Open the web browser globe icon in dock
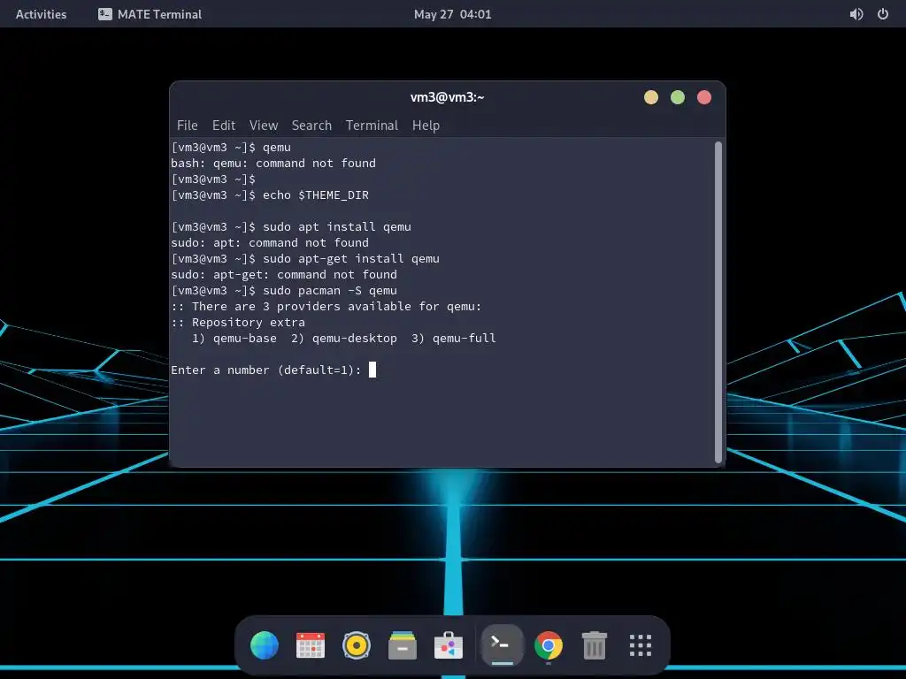 pyautogui.click(x=265, y=645)
